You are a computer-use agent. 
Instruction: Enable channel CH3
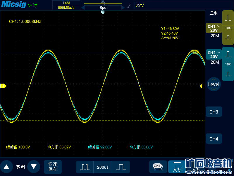point(214,112)
